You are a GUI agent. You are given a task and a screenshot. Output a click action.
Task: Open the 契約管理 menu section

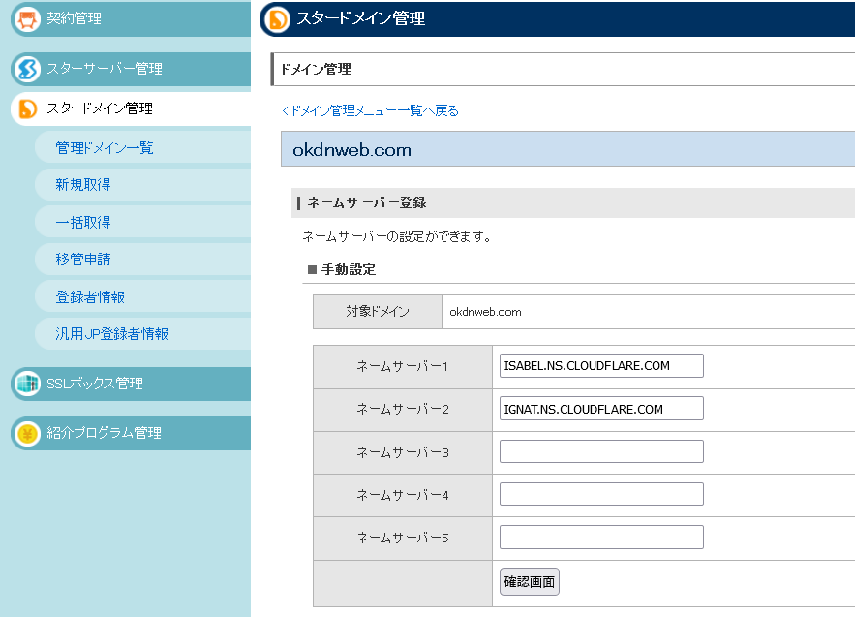(74, 18)
